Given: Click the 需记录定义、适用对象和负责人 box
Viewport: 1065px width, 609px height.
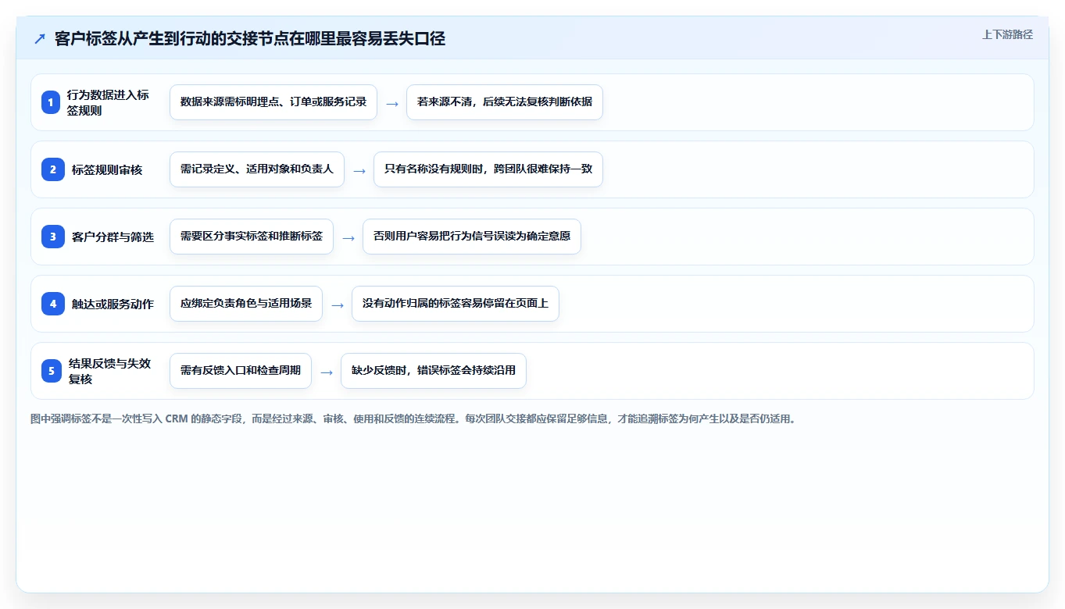Looking at the screenshot, I should pyautogui.click(x=257, y=169).
